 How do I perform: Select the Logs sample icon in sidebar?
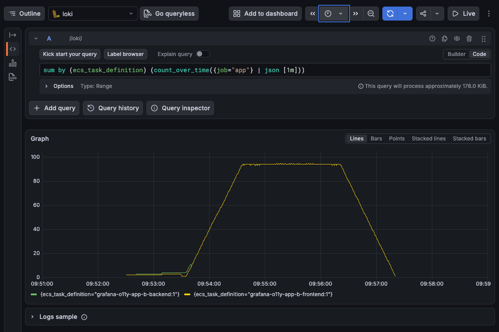[x=13, y=77]
